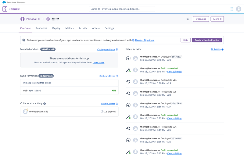Open the user account avatar menu

click(x=239, y=9)
